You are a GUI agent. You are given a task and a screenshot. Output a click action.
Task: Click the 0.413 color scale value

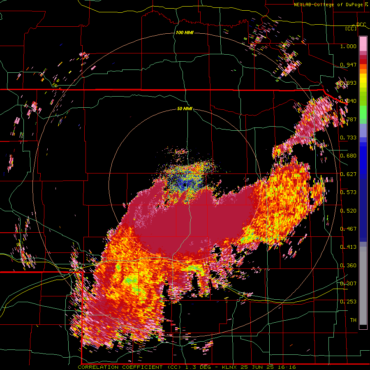tap(348, 247)
